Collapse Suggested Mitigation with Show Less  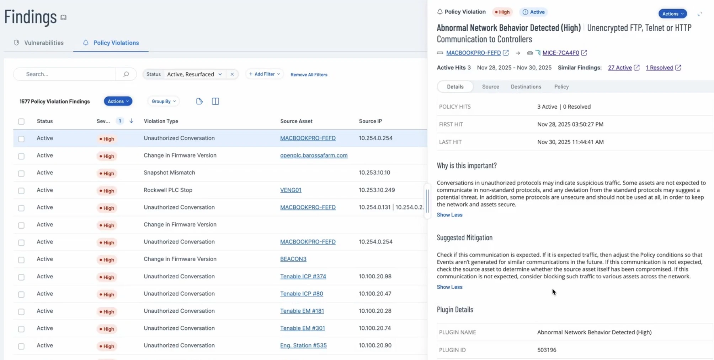tap(449, 287)
